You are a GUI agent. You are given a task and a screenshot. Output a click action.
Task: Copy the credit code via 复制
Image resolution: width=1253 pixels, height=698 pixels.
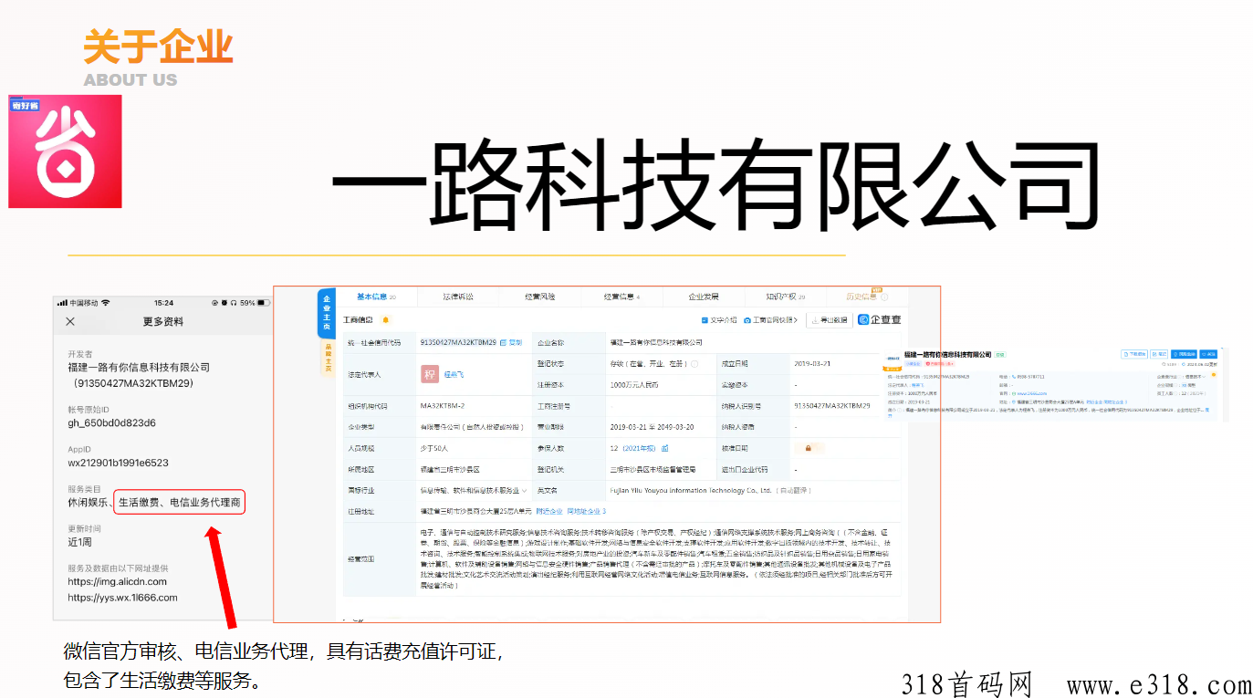(x=512, y=342)
